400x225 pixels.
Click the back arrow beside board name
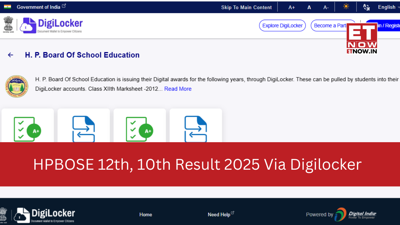(x=10, y=55)
